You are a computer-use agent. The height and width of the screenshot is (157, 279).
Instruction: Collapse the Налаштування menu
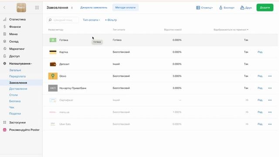[x=20, y=64]
